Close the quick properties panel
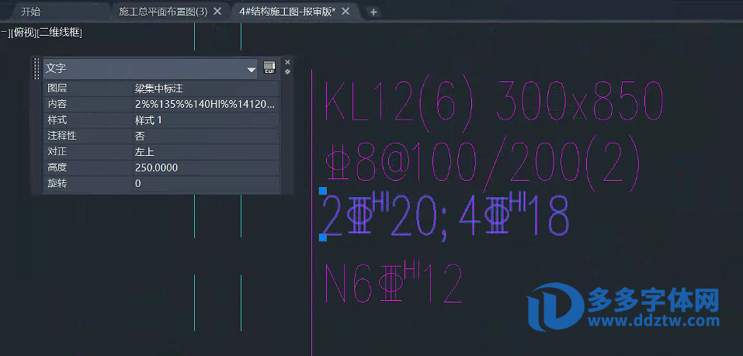The height and width of the screenshot is (356, 743). tap(287, 61)
